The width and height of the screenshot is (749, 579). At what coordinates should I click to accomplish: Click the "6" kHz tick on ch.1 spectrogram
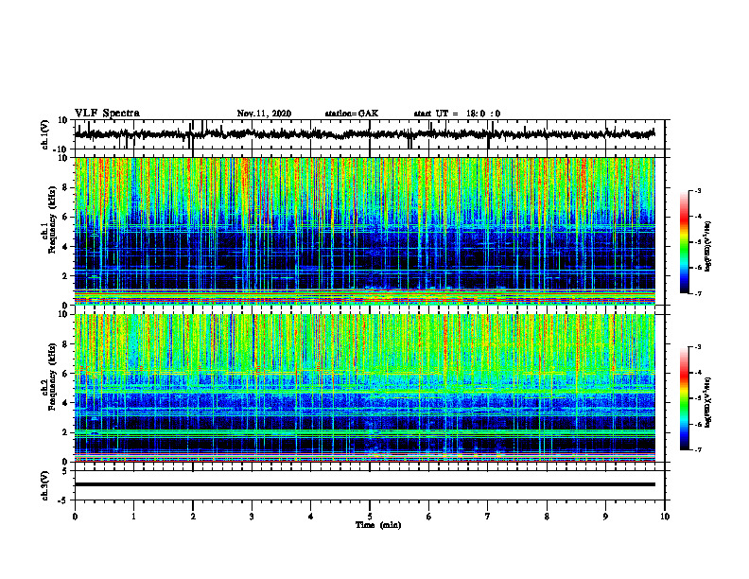point(66,218)
